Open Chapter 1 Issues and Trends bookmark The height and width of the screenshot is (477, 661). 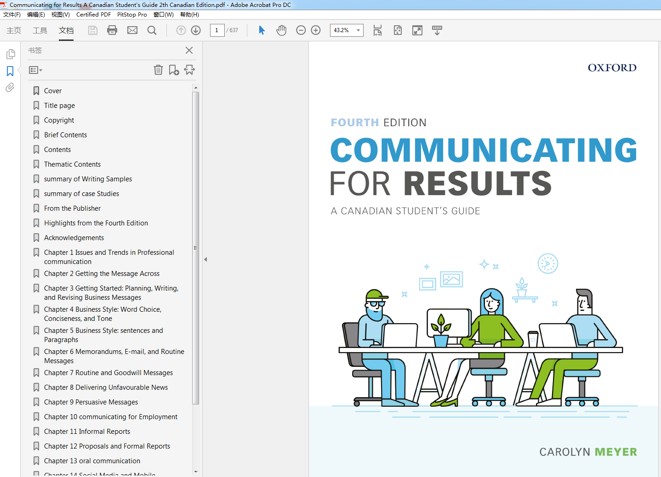click(109, 257)
